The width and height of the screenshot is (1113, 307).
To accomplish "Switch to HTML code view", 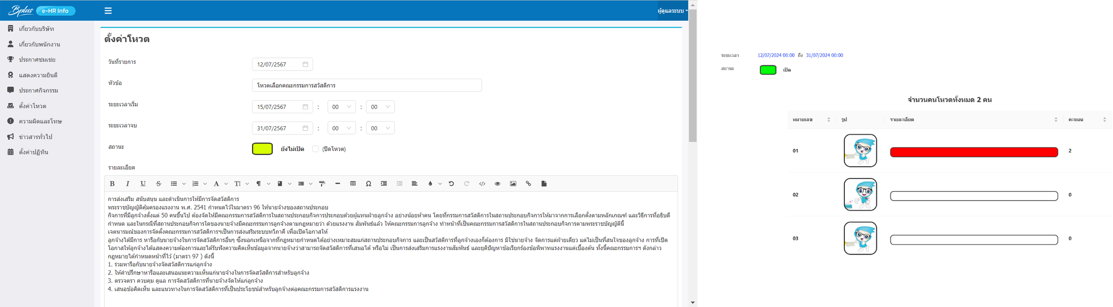I will (x=482, y=183).
